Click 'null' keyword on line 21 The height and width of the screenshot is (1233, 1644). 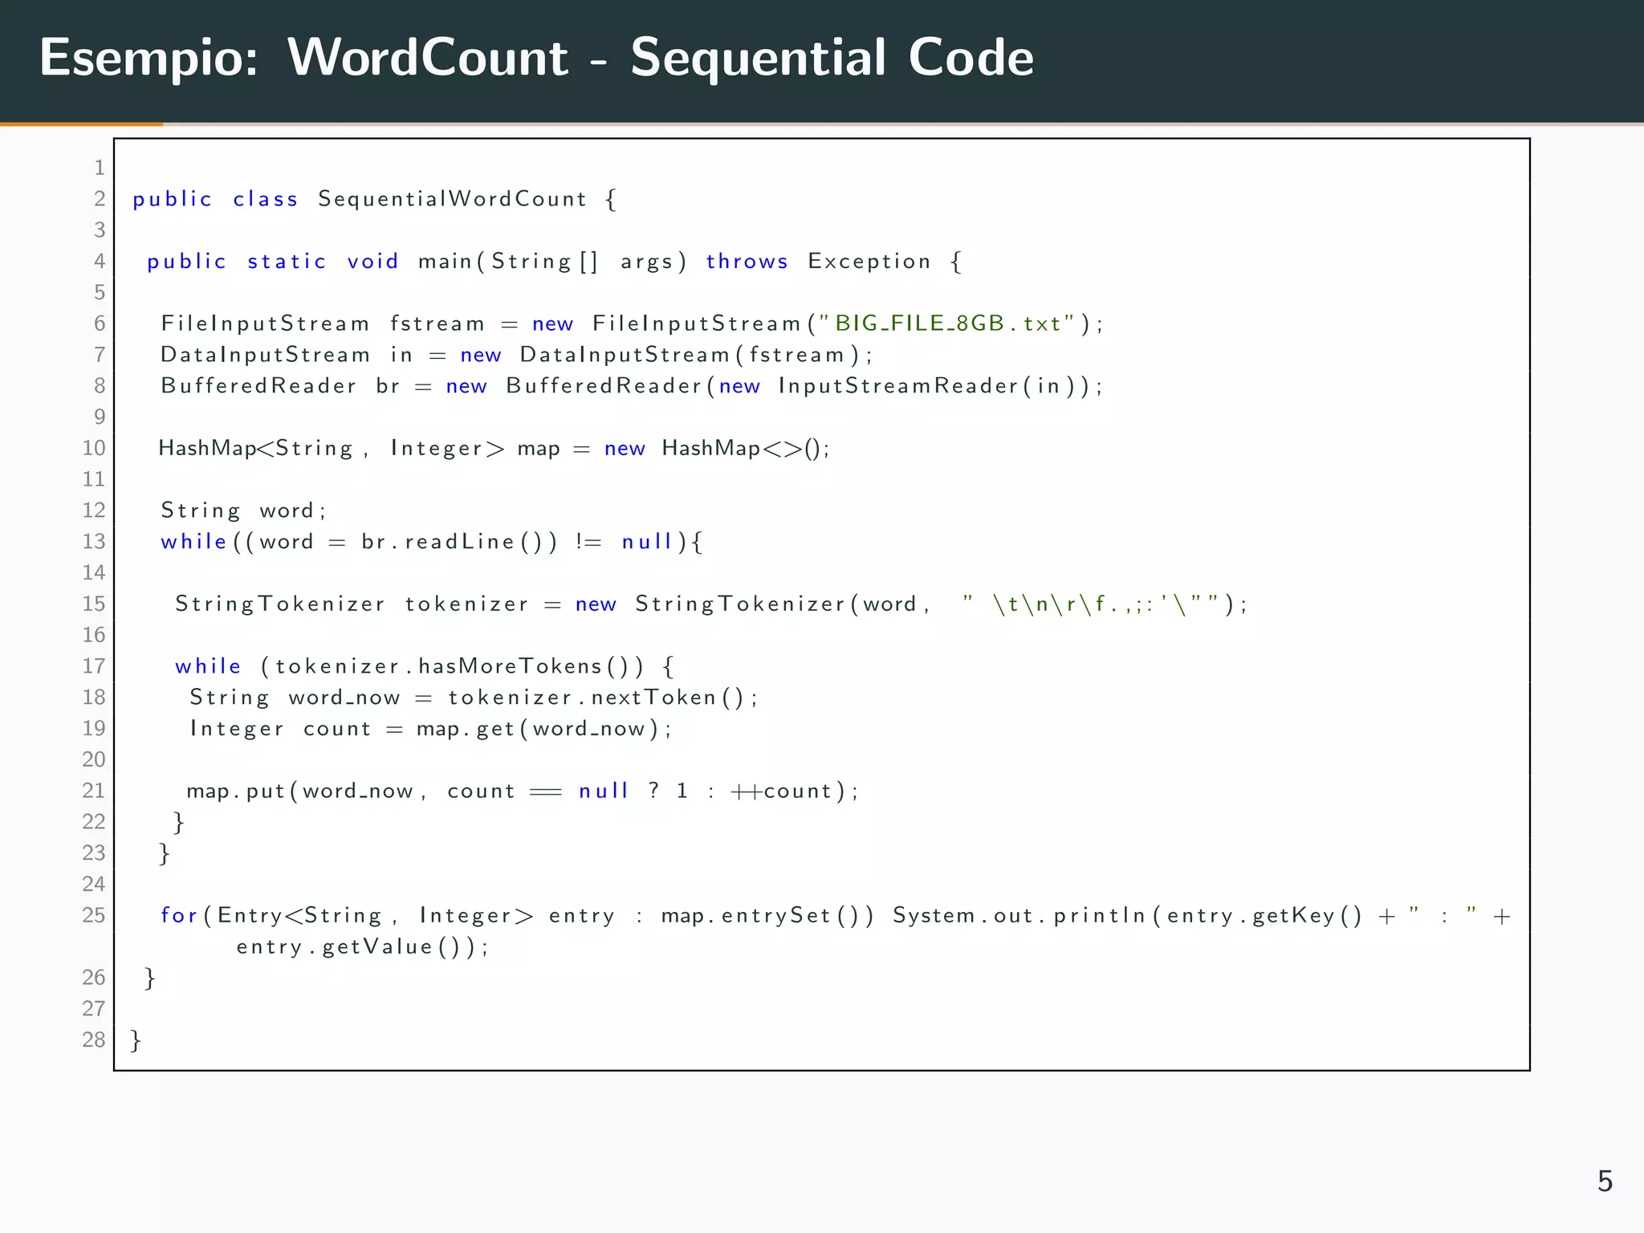(x=603, y=791)
